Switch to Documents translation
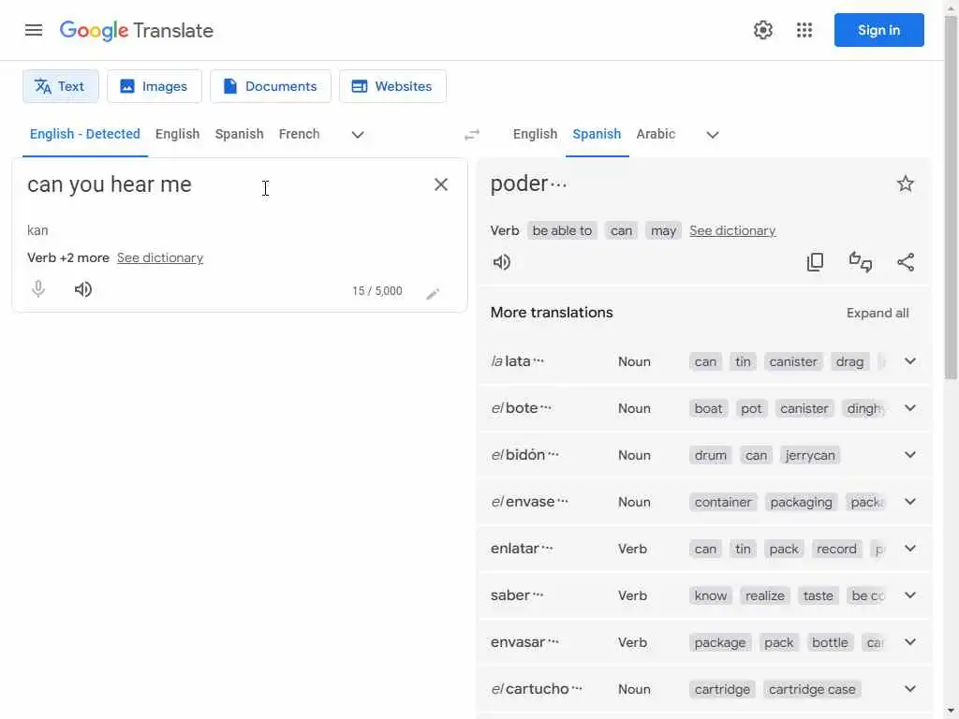 coord(271,86)
